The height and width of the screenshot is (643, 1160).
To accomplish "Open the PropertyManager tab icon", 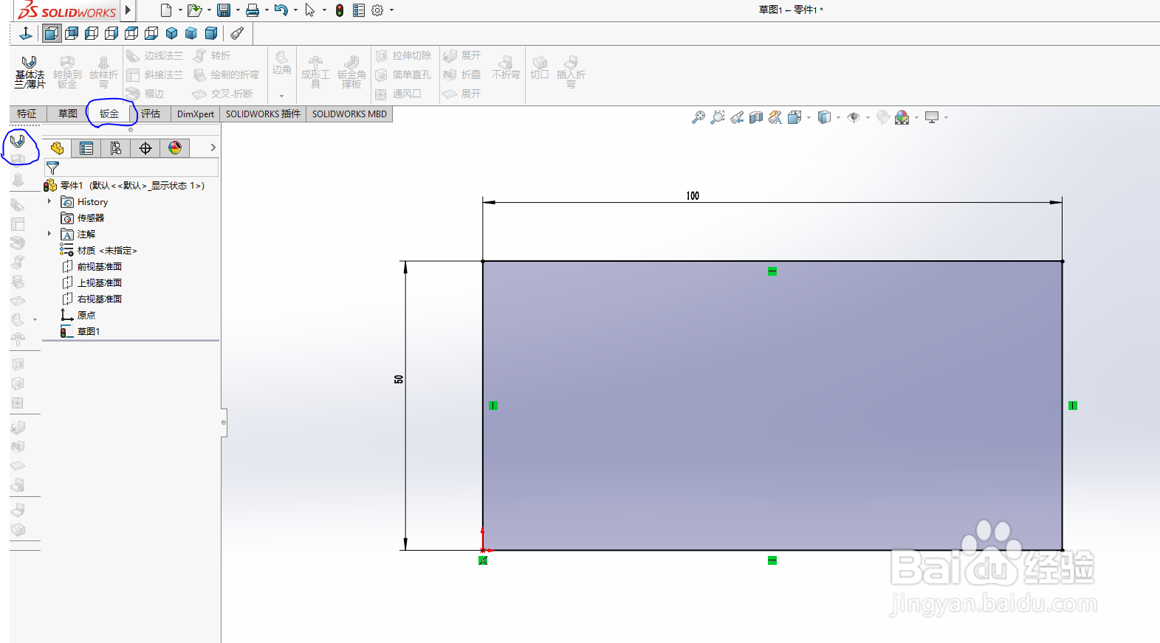I will point(86,148).
